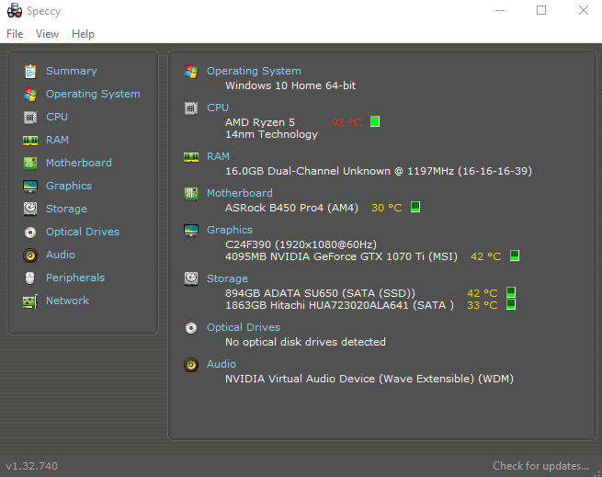Select Motherboard in the sidebar
This screenshot has width=602, height=477.
79,163
